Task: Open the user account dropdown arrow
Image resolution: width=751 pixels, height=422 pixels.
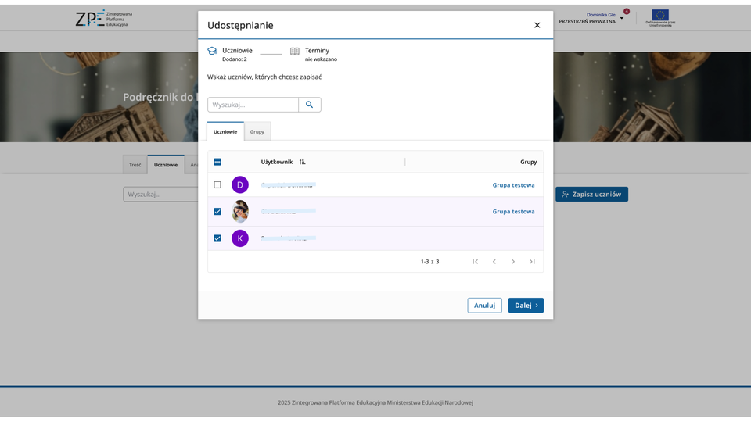Action: pyautogui.click(x=622, y=18)
